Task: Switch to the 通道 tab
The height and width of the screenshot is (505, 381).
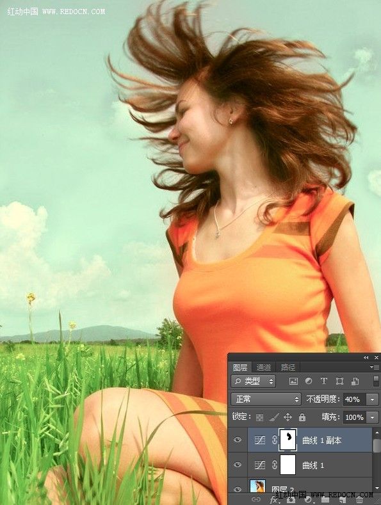Action: coord(264,367)
